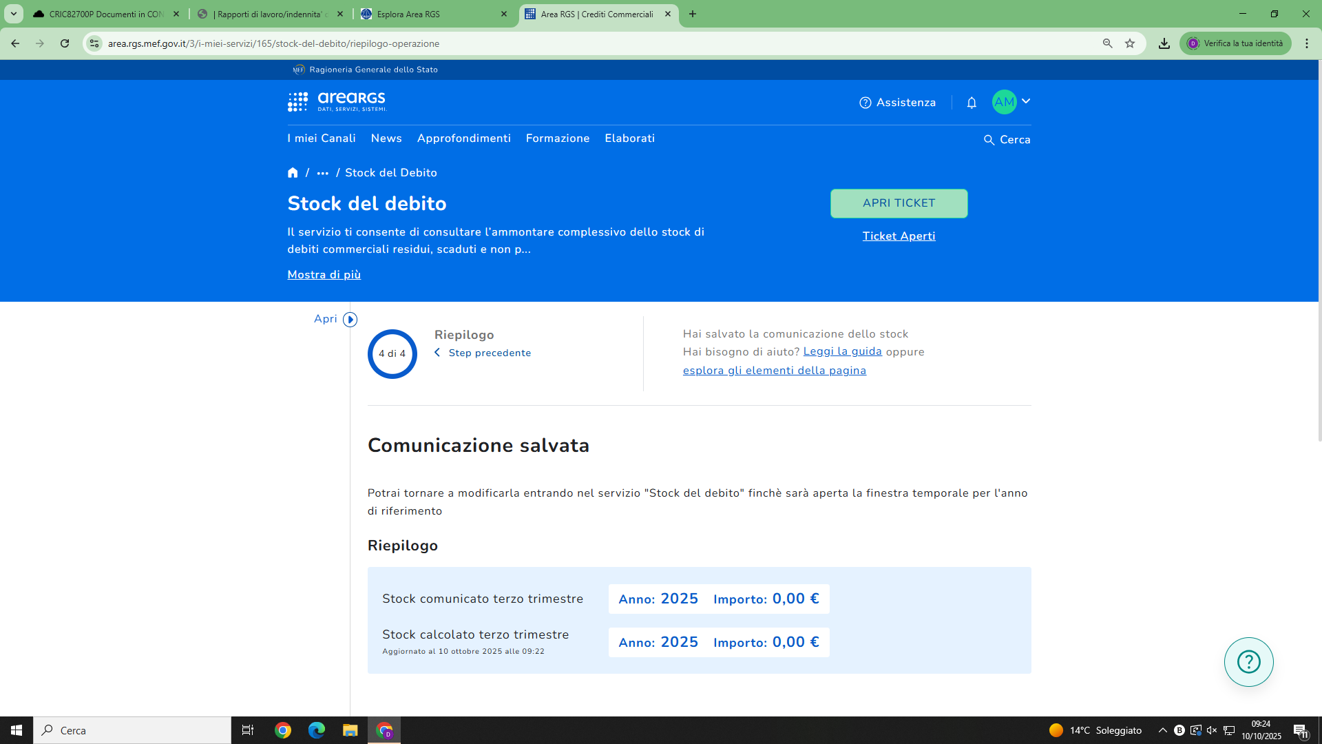Open the Chrome downloads icon
Viewport: 1322px width, 744px height.
click(x=1164, y=43)
